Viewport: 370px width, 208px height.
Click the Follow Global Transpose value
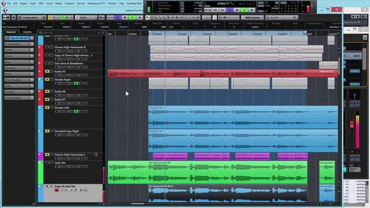pyautogui.click(x=255, y=27)
